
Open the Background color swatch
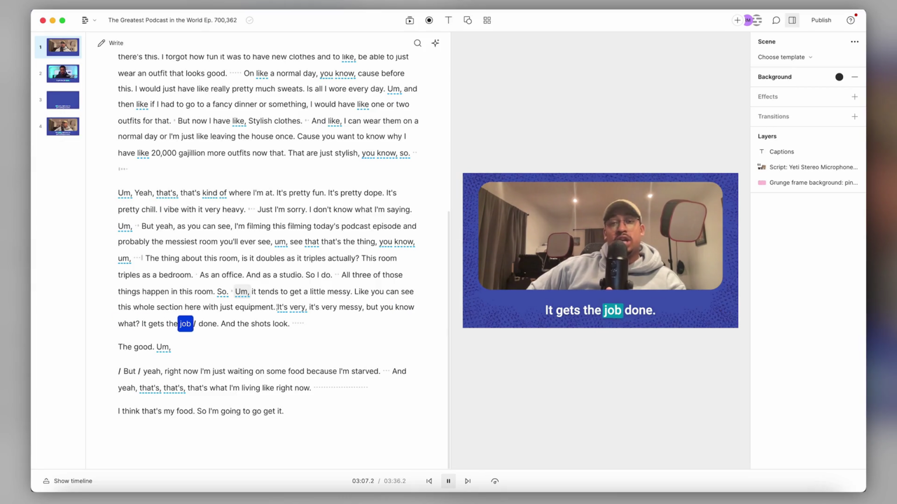[x=839, y=76]
